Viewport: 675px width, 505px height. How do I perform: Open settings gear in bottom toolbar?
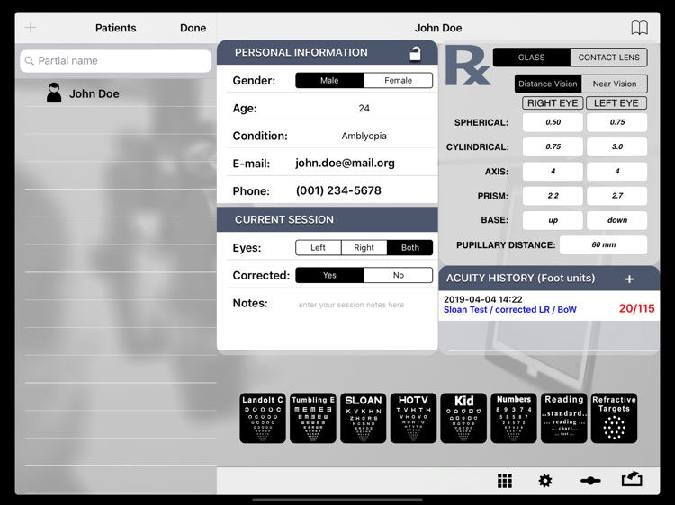tap(545, 481)
